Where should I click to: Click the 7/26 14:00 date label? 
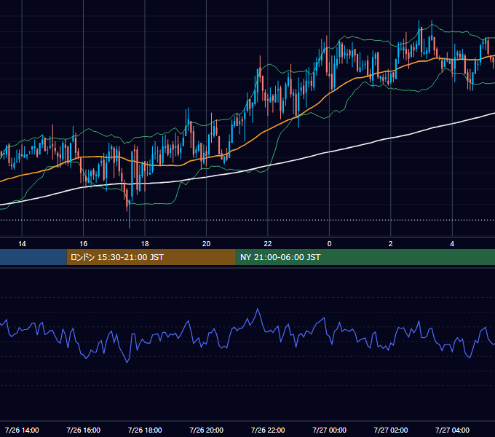(x=22, y=430)
